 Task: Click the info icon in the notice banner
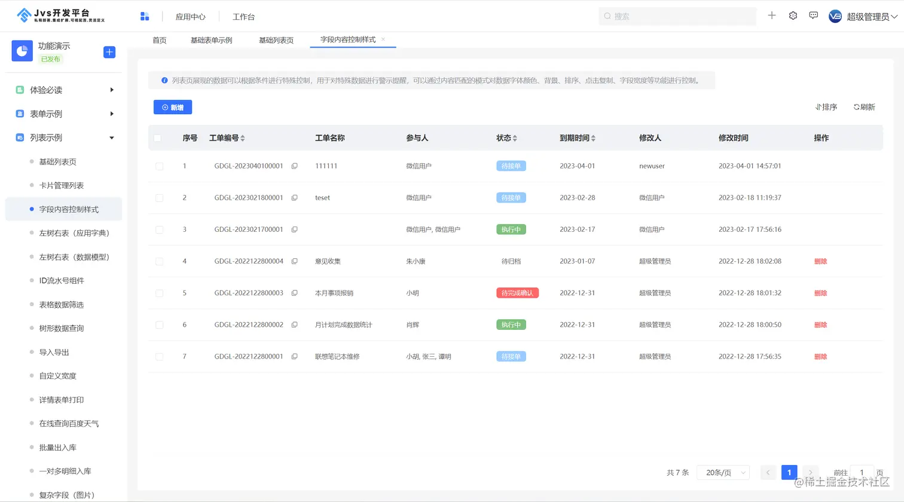point(164,80)
